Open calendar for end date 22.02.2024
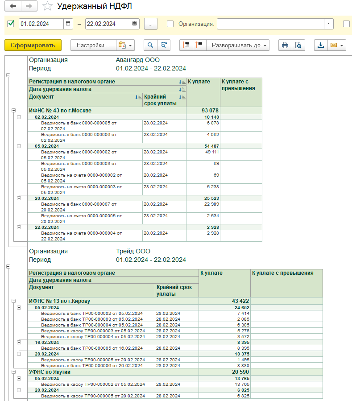 [x=135, y=24]
